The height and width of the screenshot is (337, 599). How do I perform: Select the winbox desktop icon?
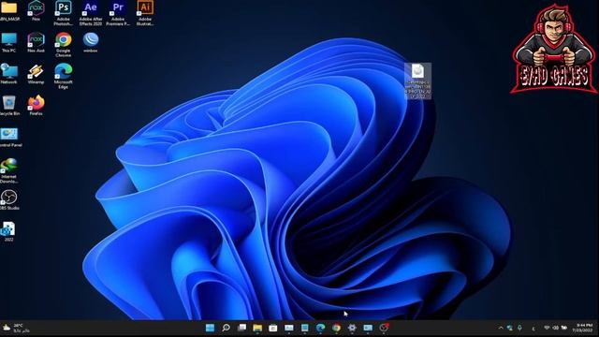click(91, 42)
